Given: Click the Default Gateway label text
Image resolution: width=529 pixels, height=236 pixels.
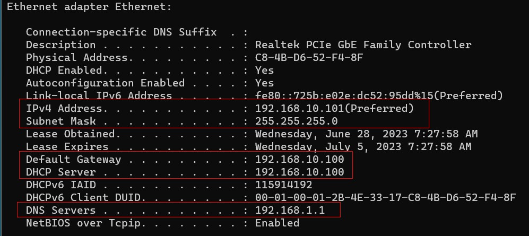Looking at the screenshot, I should coord(73,159).
